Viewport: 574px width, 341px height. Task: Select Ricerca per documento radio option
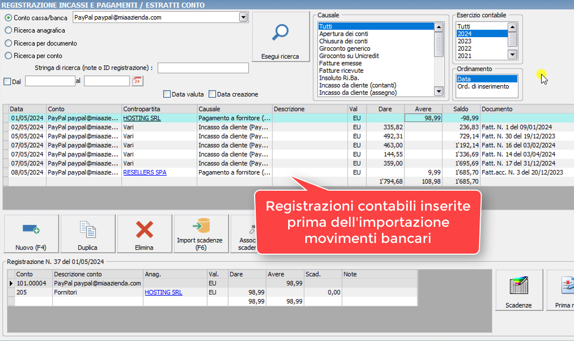pyautogui.click(x=9, y=43)
